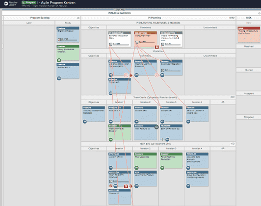Image resolution: width=261 pixels, height=206 pixels.
Task: Collapse the Later sub-lane header
Action: [x=29, y=23]
